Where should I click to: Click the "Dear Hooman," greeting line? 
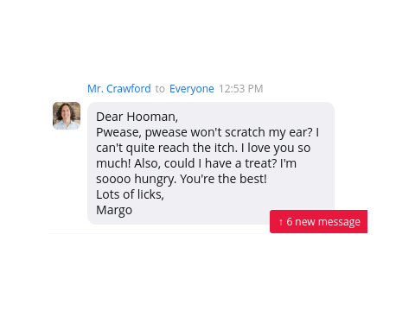click(137, 117)
